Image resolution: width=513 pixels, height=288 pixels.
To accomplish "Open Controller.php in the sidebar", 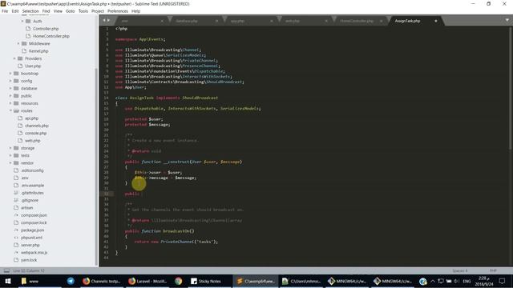I will [46, 29].
